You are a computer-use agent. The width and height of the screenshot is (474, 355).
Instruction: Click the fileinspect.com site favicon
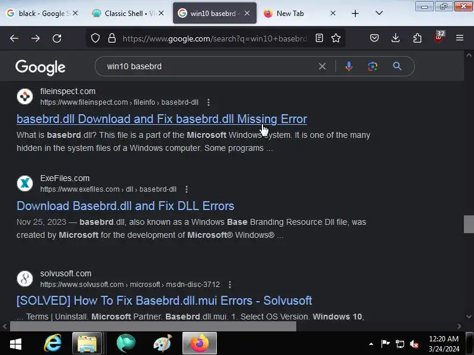(x=25, y=96)
